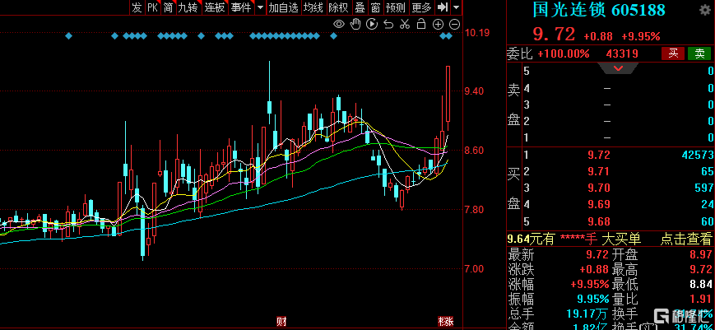
Task: Zoom out chart with the minus circle icon
Action: tap(455, 24)
